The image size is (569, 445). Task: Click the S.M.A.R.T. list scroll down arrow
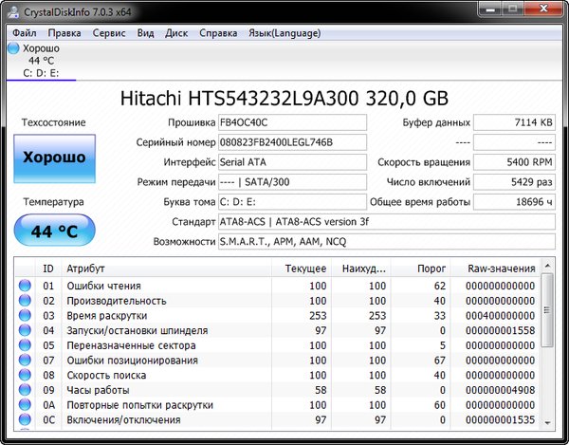coord(547,423)
